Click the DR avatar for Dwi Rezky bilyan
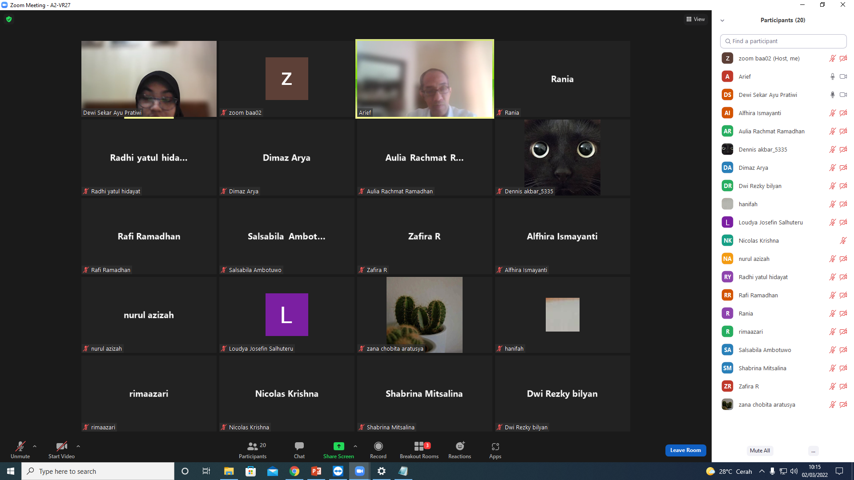Viewport: 854px width, 480px height. tap(727, 186)
